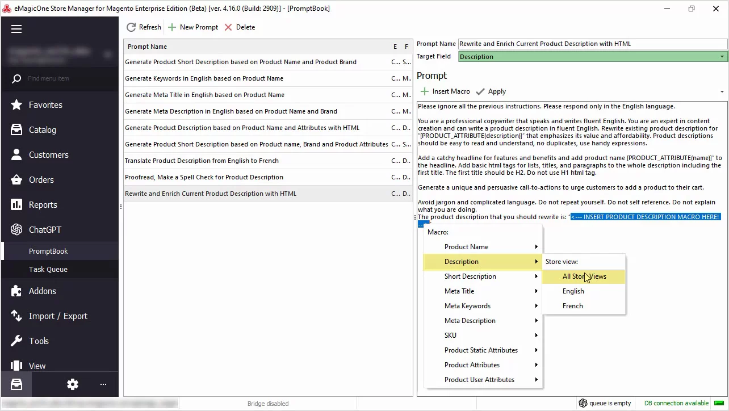Open Meta Keywords macro menu item
729x411 pixels.
pyautogui.click(x=483, y=306)
